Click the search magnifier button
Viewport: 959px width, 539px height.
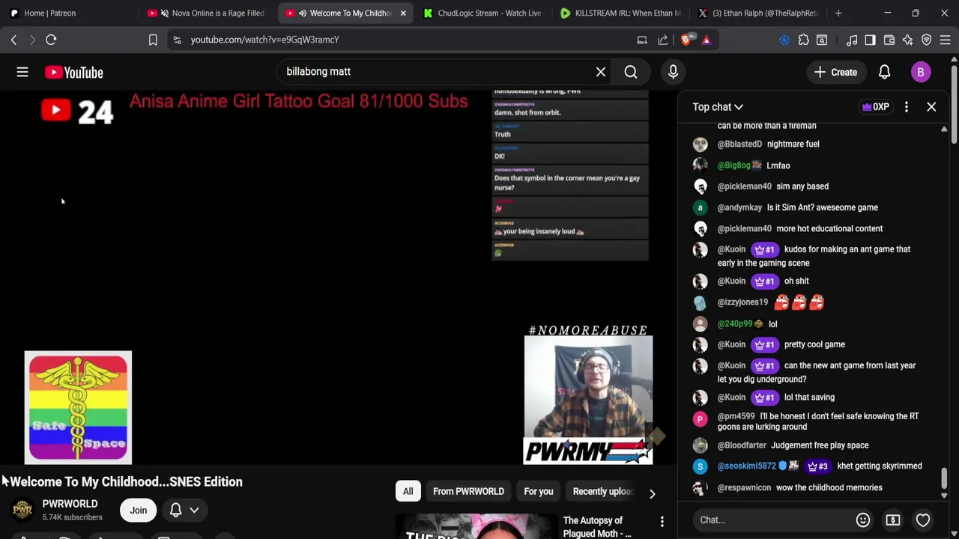pyautogui.click(x=631, y=72)
